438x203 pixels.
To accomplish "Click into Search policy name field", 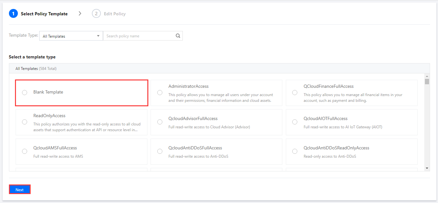I will [140, 36].
